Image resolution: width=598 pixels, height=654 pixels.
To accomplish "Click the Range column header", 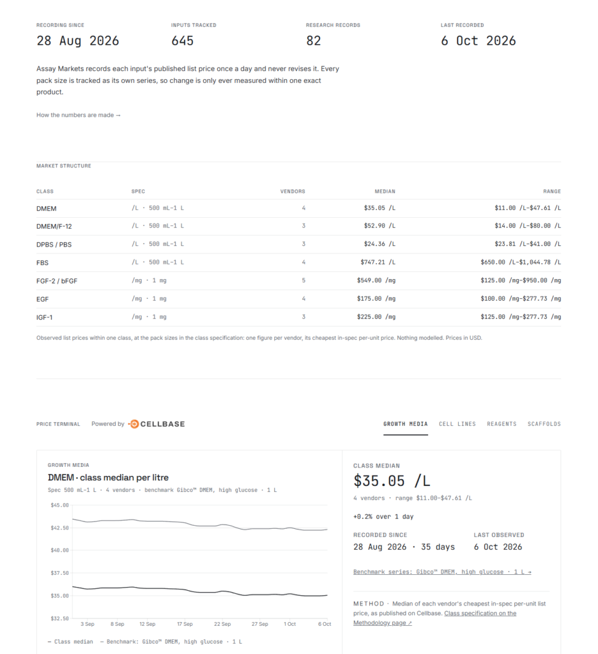I will [x=552, y=192].
